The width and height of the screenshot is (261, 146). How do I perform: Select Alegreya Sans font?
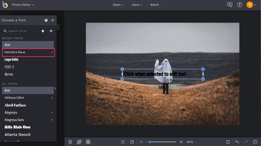point(28,120)
